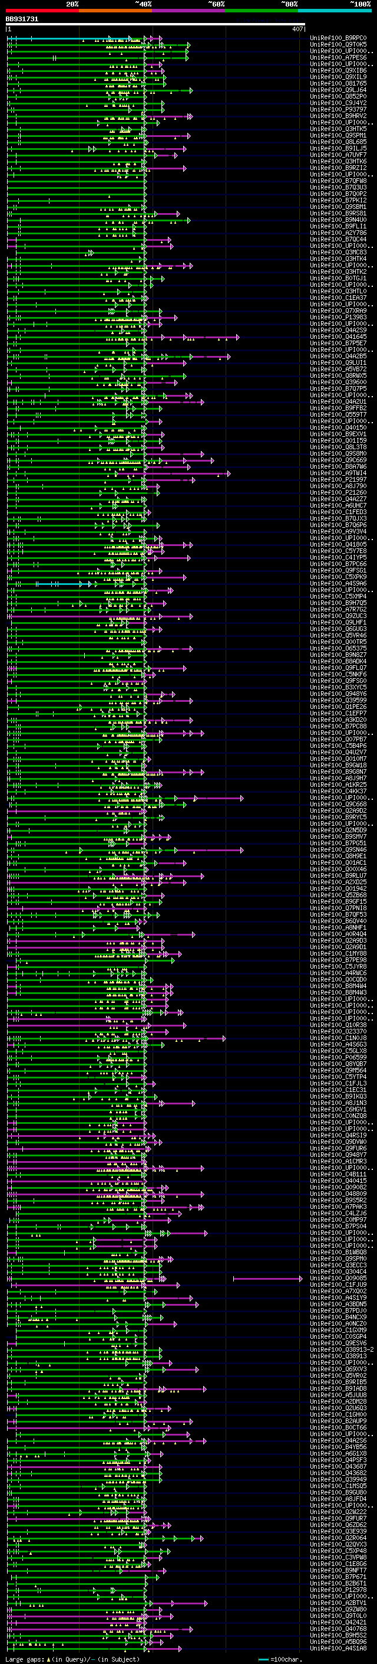Click hit label UniRef100_A2Y786
Image resolution: width=377 pixels, height=1664 pixels.
pos(338,233)
